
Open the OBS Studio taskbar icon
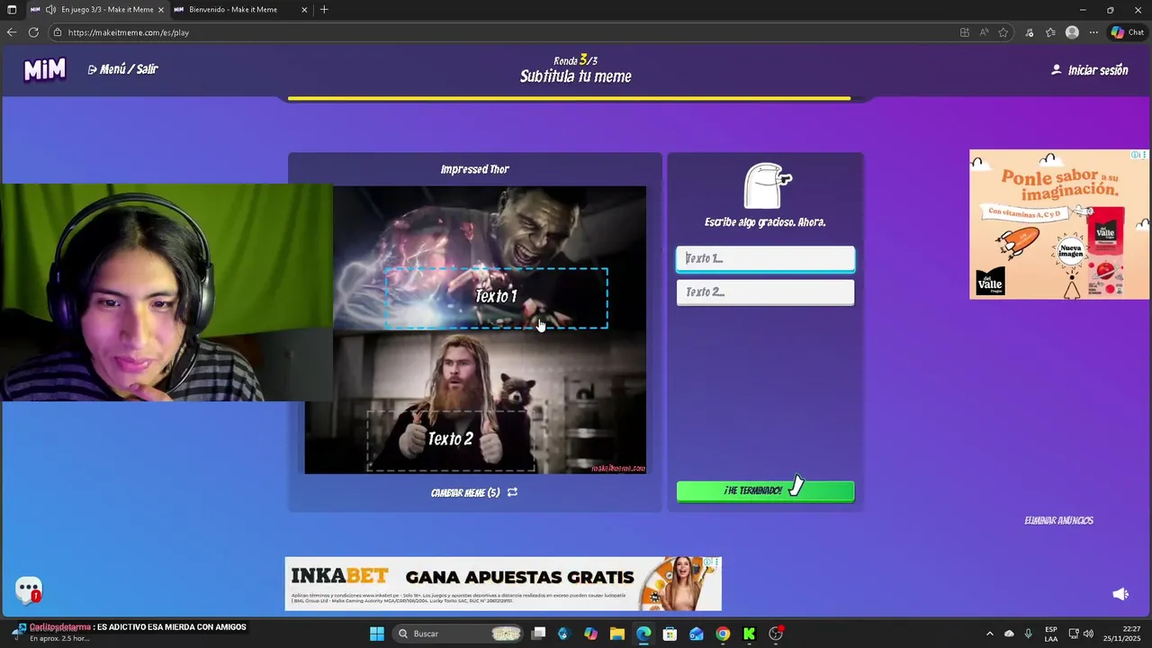[776, 634]
